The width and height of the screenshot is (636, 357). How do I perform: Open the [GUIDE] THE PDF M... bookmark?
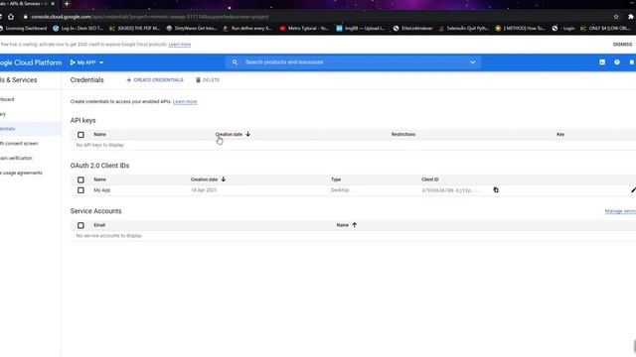[x=135, y=29]
